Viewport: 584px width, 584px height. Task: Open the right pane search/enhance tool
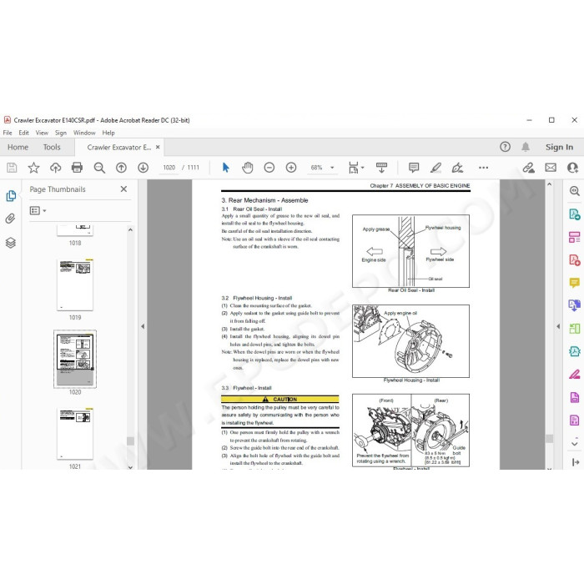(574, 191)
